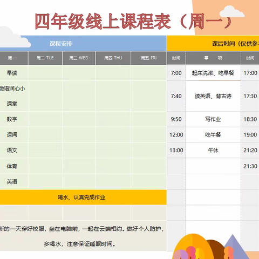
Task: Select the 语文 cell
Action: tap(14, 150)
